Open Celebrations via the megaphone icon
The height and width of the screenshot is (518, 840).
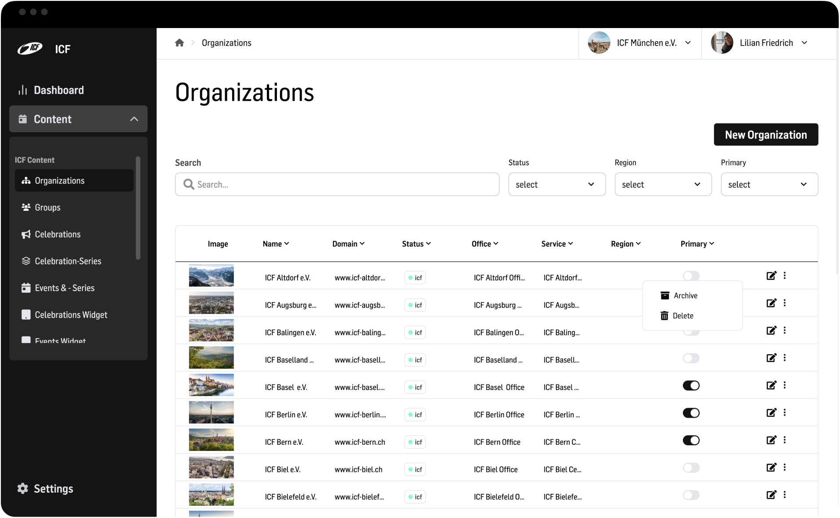click(x=26, y=234)
